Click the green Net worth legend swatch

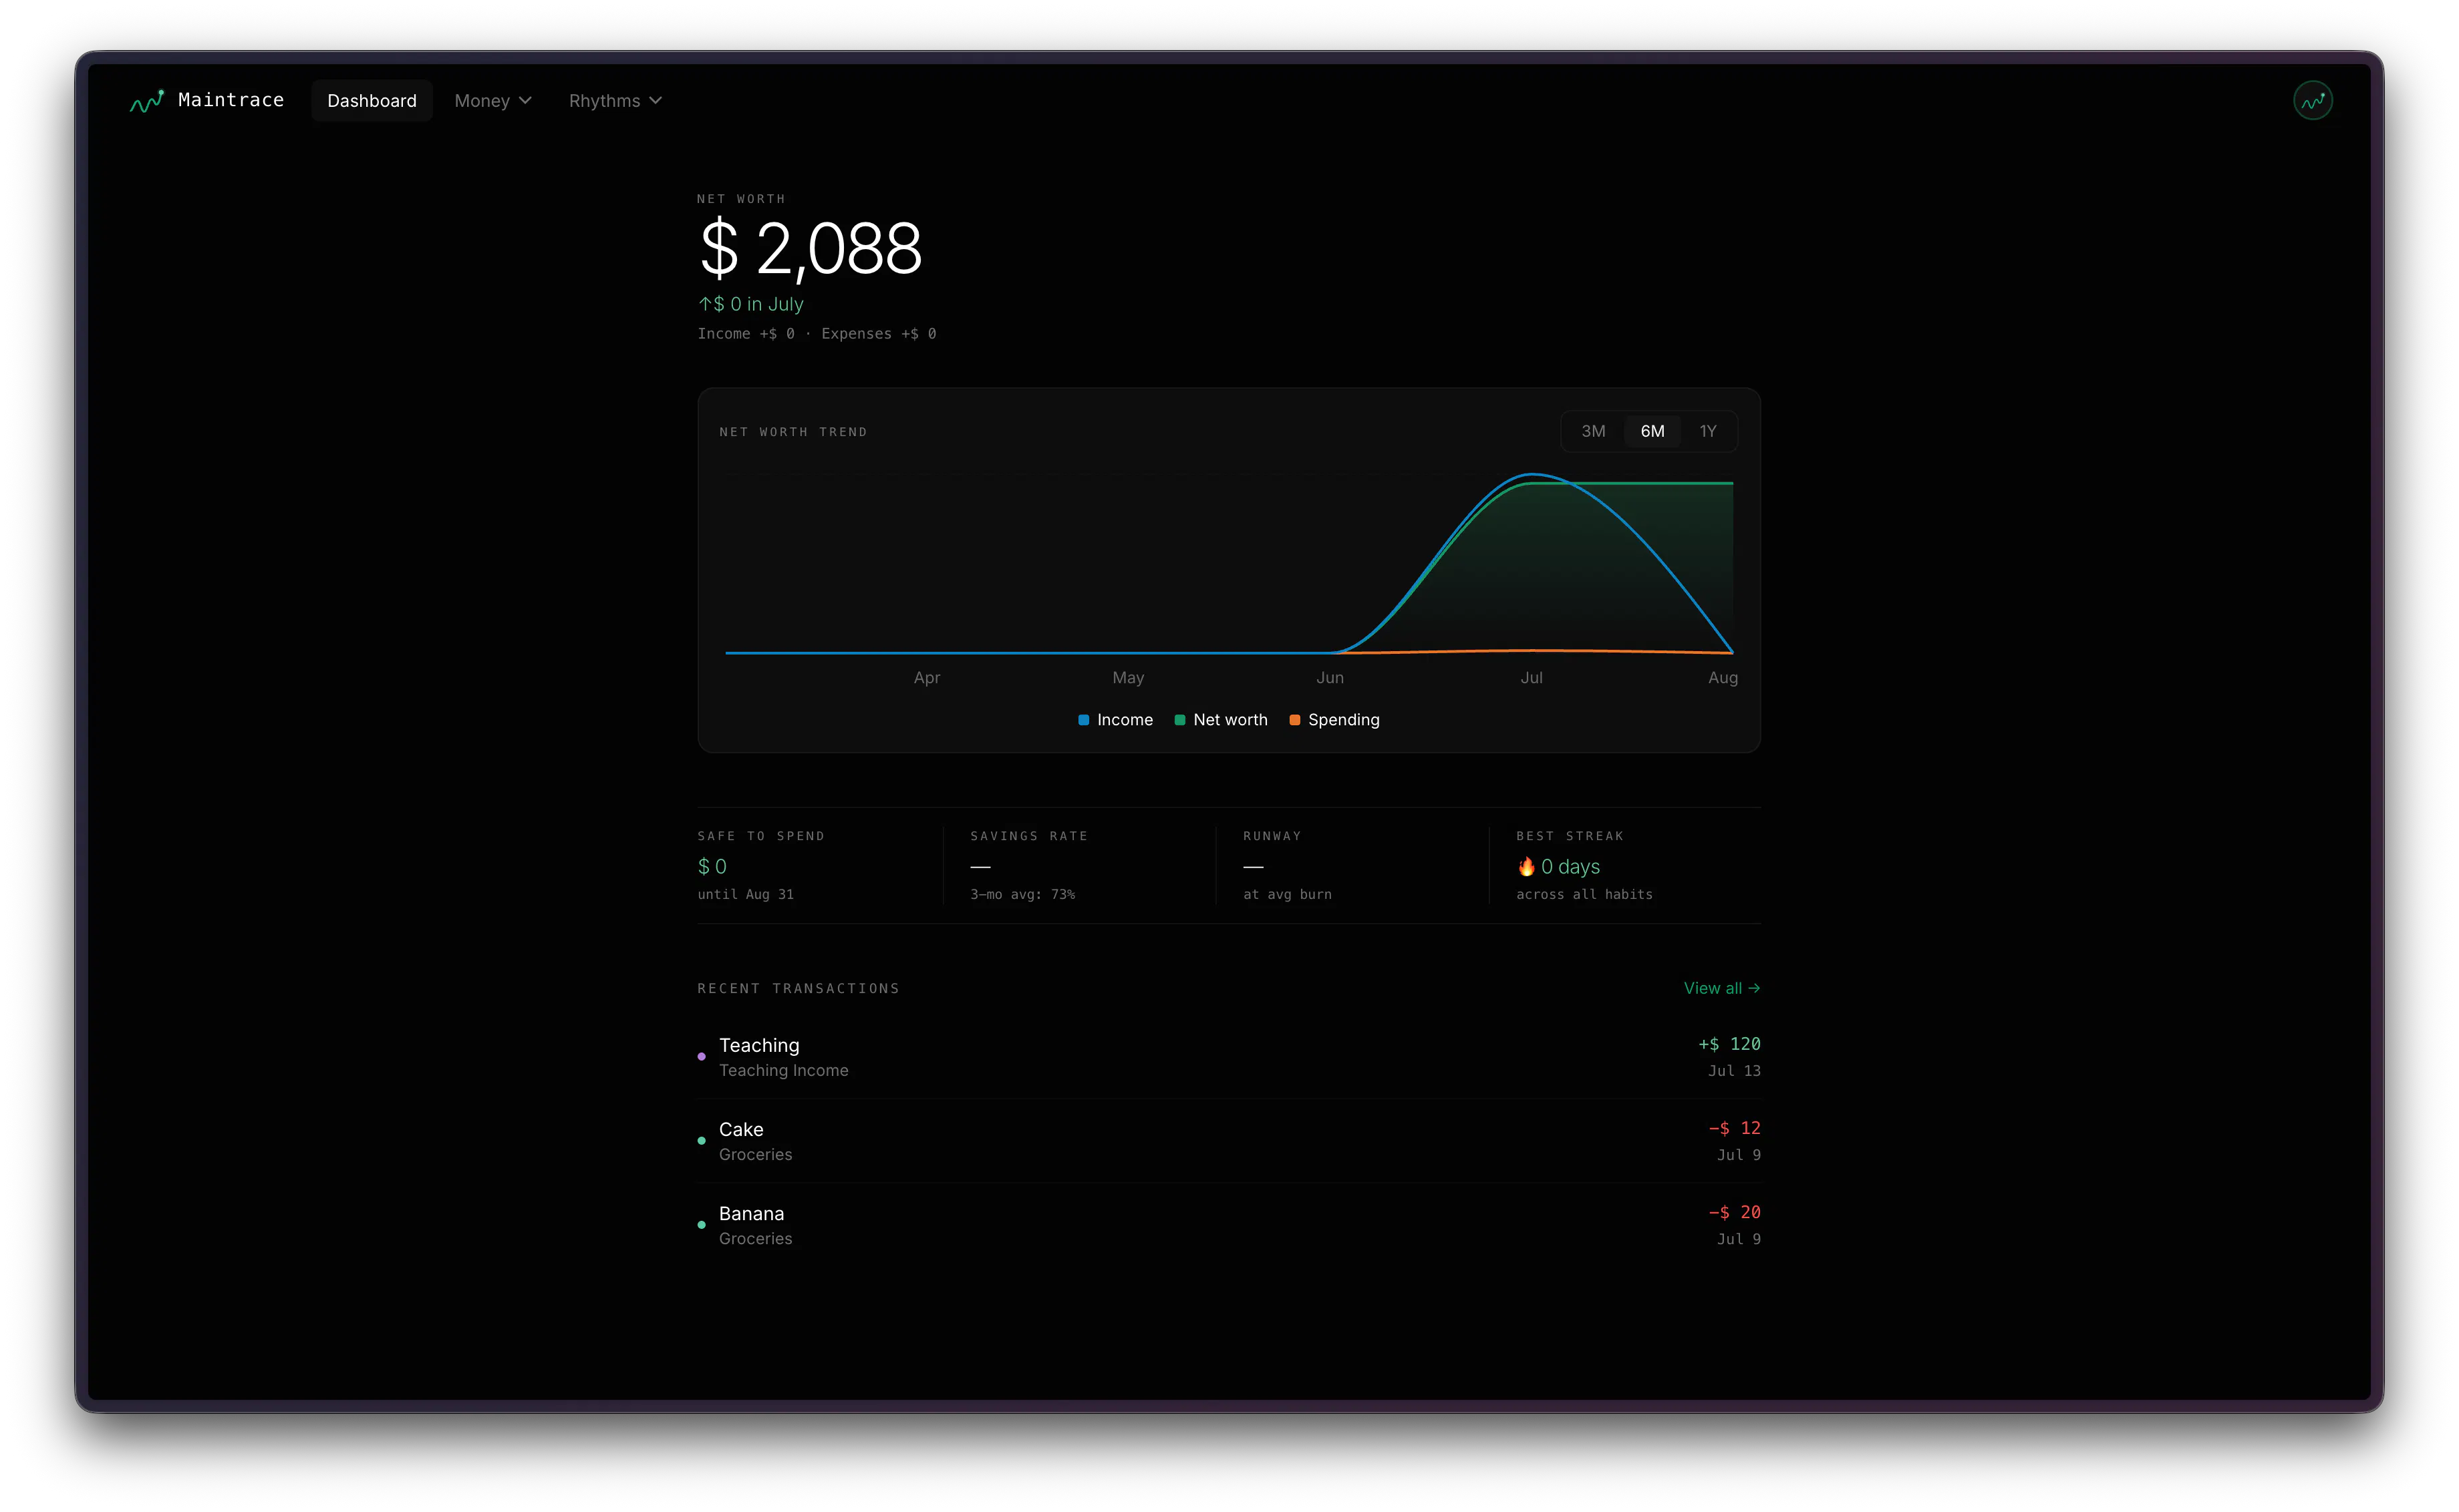pyautogui.click(x=1179, y=720)
